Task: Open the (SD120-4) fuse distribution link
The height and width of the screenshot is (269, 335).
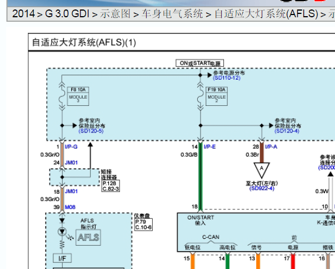Action: coord(287,131)
